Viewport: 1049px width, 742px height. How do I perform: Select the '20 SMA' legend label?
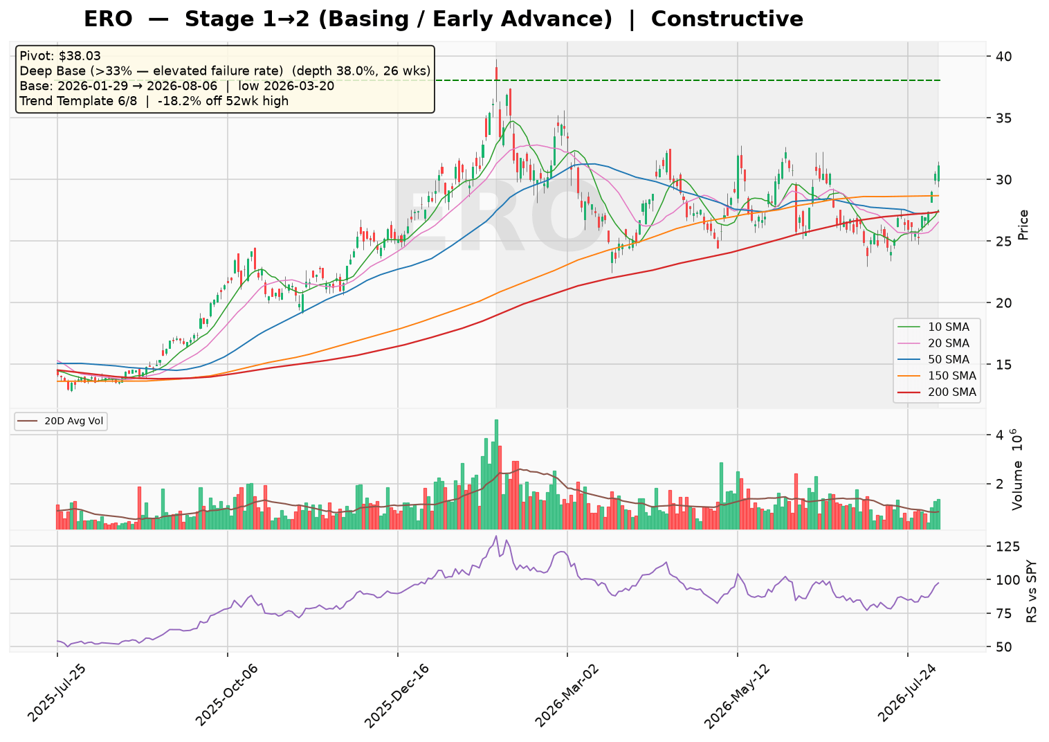coord(949,343)
